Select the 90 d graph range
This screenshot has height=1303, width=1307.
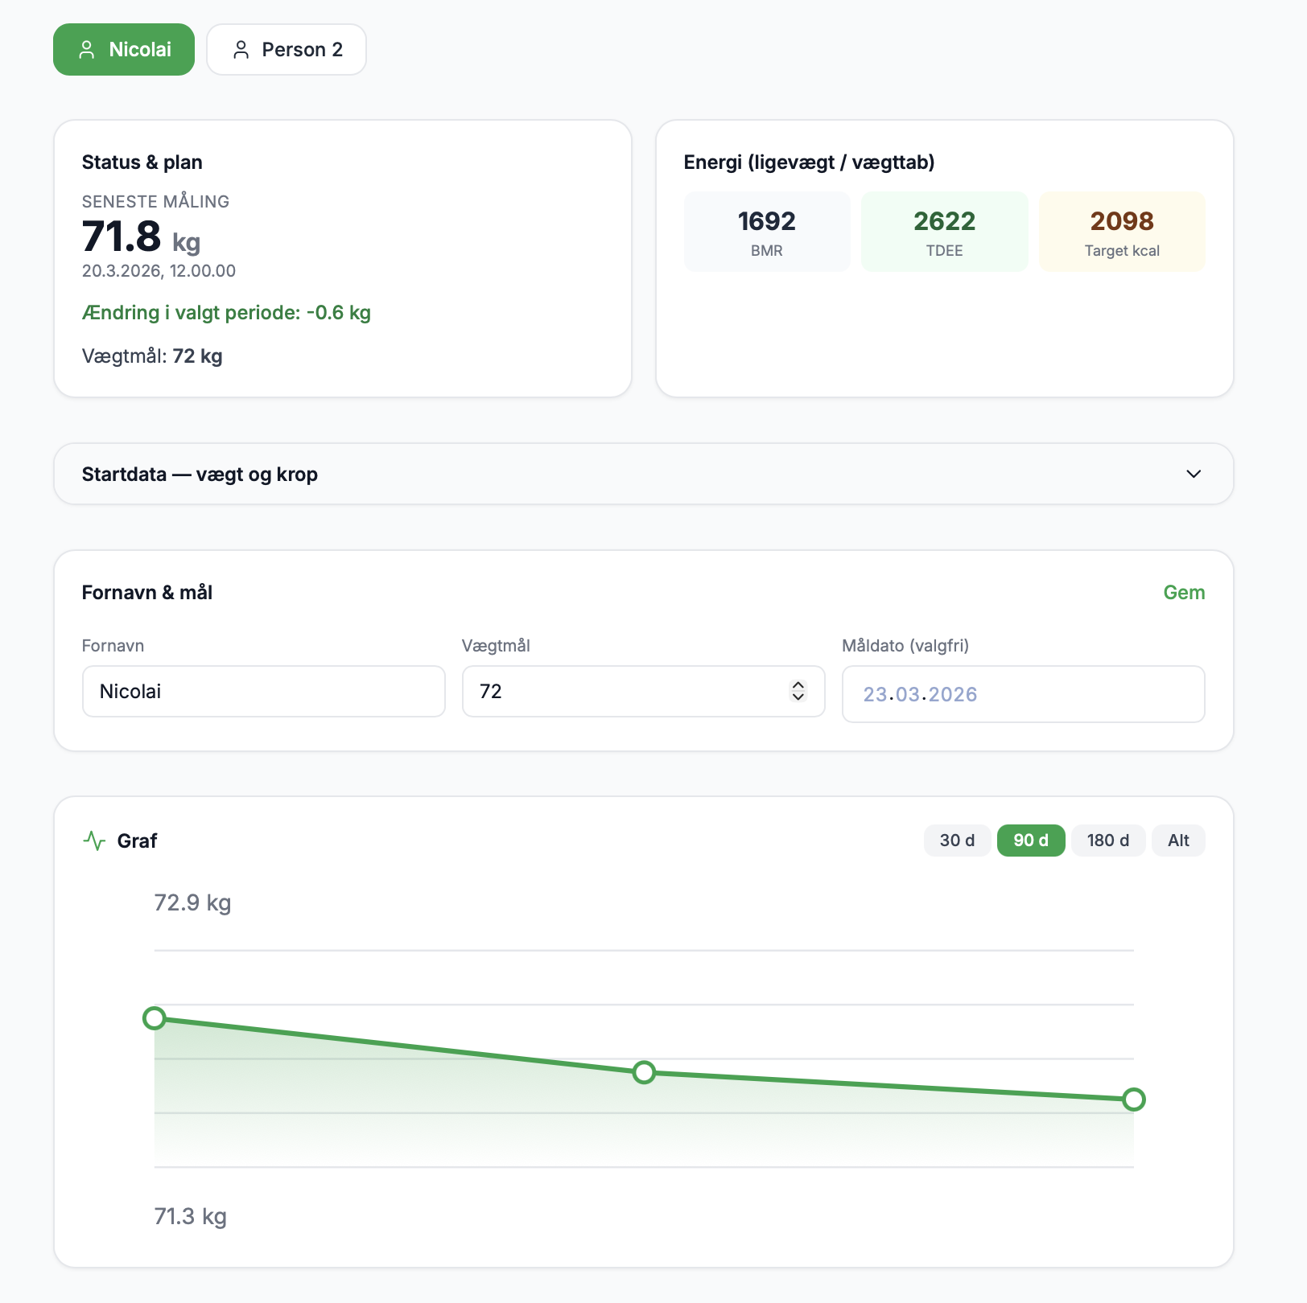(x=1030, y=841)
